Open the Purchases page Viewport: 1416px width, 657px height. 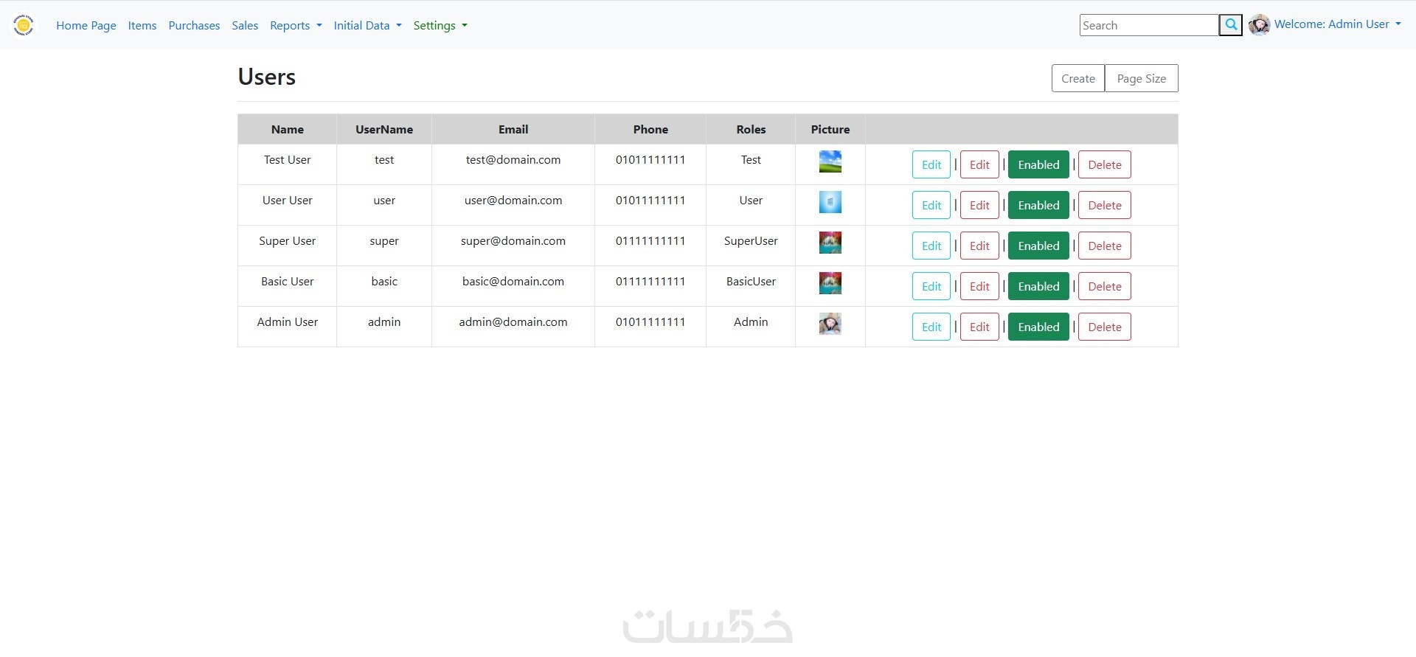point(194,25)
